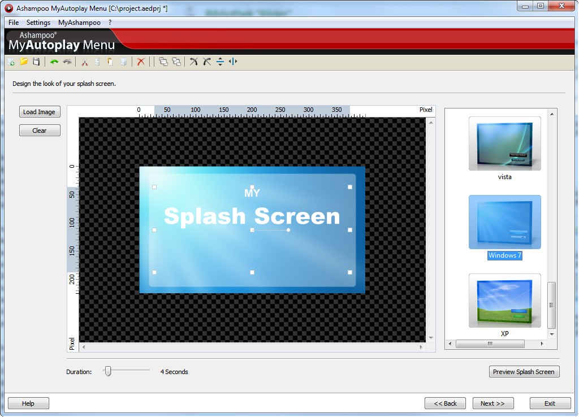Undo the last action with the green arrow

54,62
